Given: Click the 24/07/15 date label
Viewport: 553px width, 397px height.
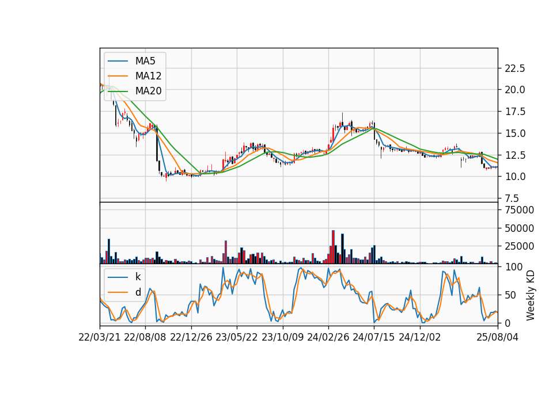Looking at the screenshot, I should click(374, 337).
